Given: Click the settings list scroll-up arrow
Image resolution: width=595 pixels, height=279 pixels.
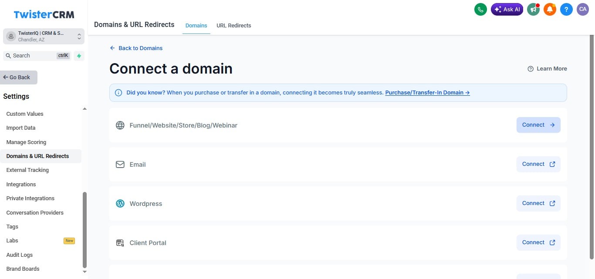Looking at the screenshot, I should (x=85, y=108).
